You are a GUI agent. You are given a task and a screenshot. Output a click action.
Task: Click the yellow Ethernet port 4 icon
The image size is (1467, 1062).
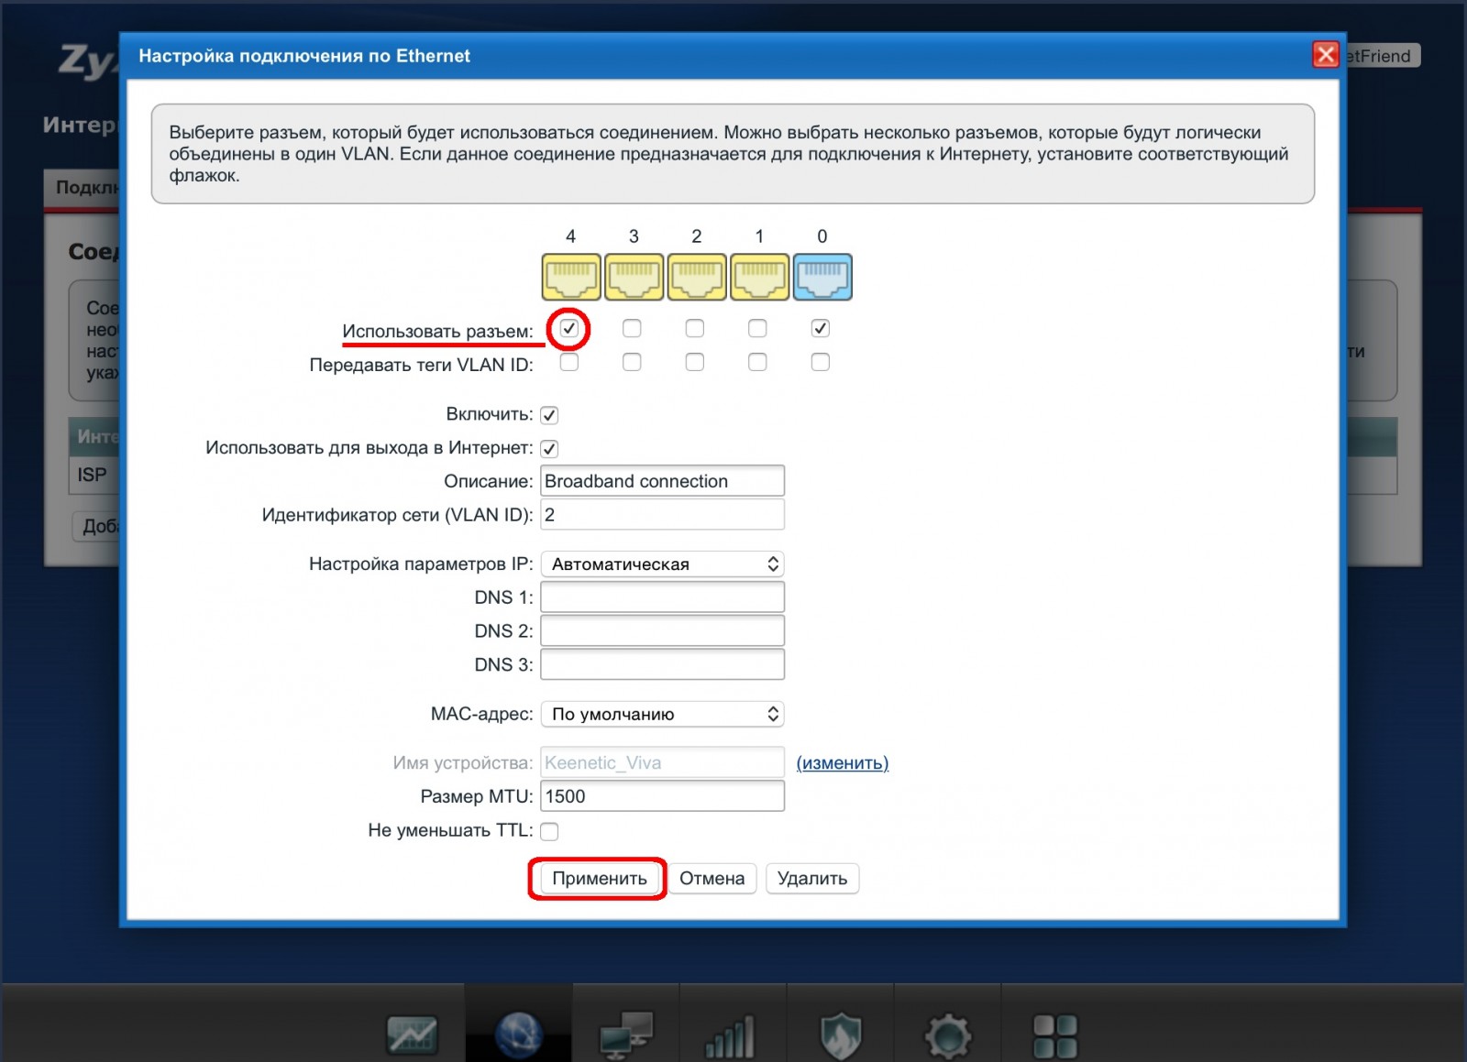(571, 277)
